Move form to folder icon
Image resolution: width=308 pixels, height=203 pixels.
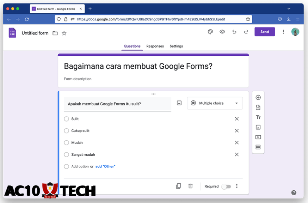coord(55,33)
